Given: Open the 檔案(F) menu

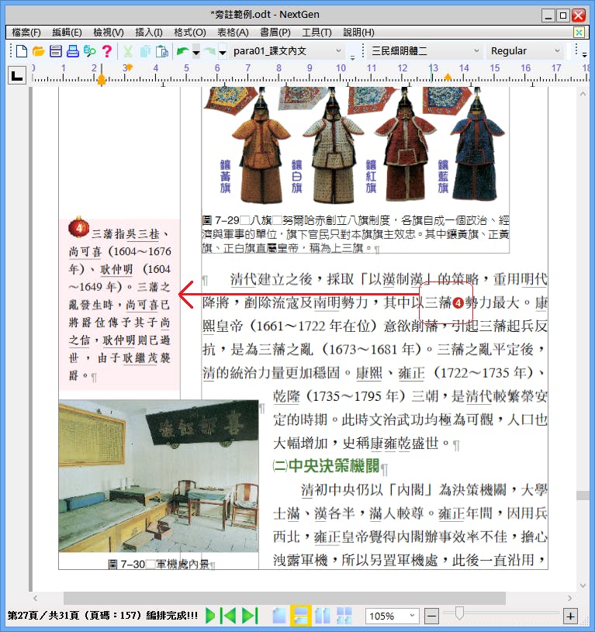Looking at the screenshot, I should (x=26, y=33).
